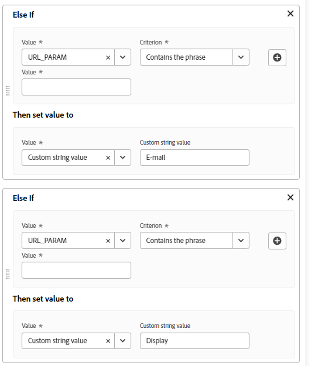Click the E-mail custom string field
309x366 pixels.
pyautogui.click(x=194, y=158)
